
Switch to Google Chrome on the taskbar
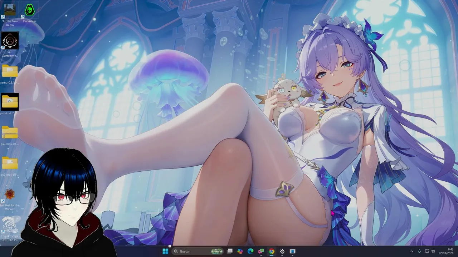[x=272, y=251]
